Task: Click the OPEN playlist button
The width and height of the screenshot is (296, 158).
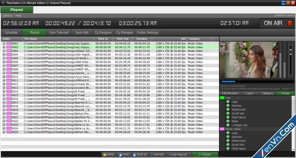Action: 109,155
